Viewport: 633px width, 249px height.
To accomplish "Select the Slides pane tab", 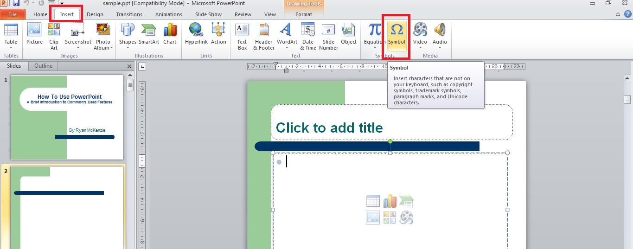I will click(x=14, y=66).
